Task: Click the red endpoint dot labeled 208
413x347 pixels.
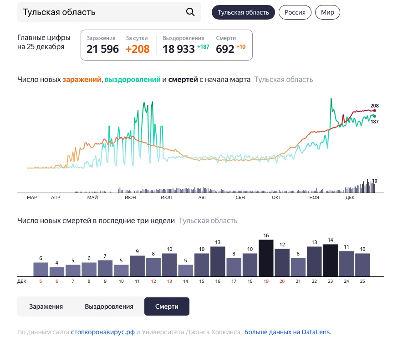Action: 374,110
